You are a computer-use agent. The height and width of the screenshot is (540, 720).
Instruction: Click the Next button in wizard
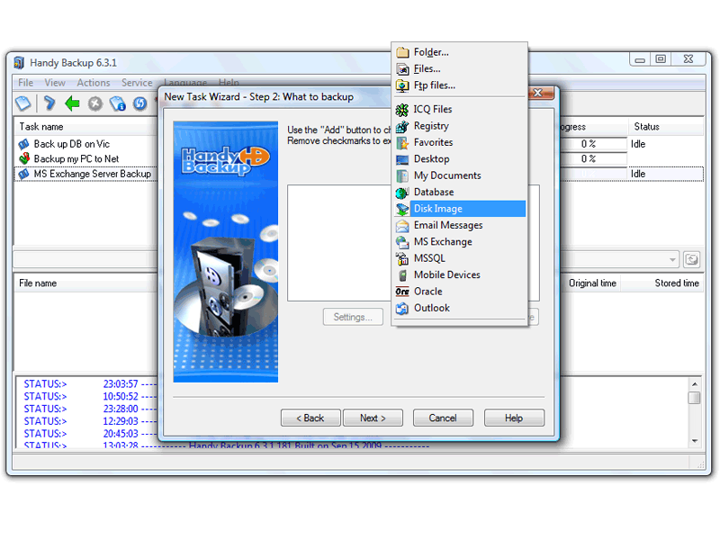[x=373, y=418]
